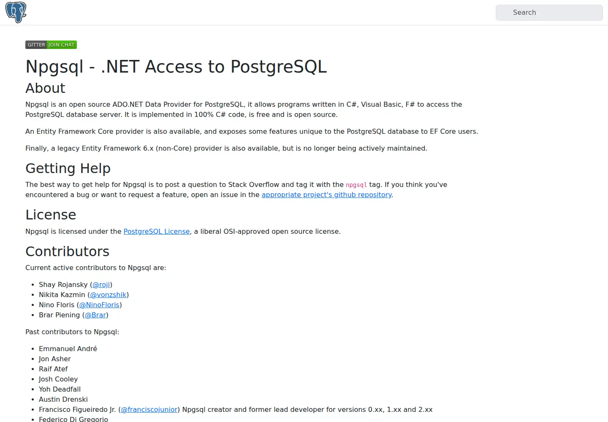Click the Shay Rojansky name text
This screenshot has height=422, width=608.
tap(63, 284)
